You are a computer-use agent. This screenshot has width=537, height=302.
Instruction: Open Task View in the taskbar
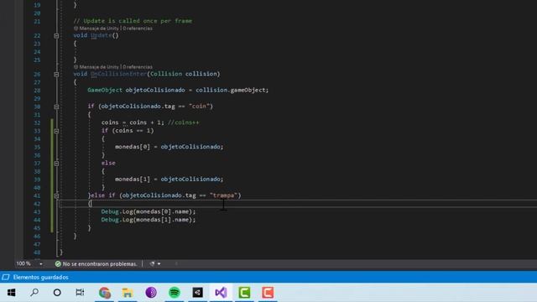[80, 293]
